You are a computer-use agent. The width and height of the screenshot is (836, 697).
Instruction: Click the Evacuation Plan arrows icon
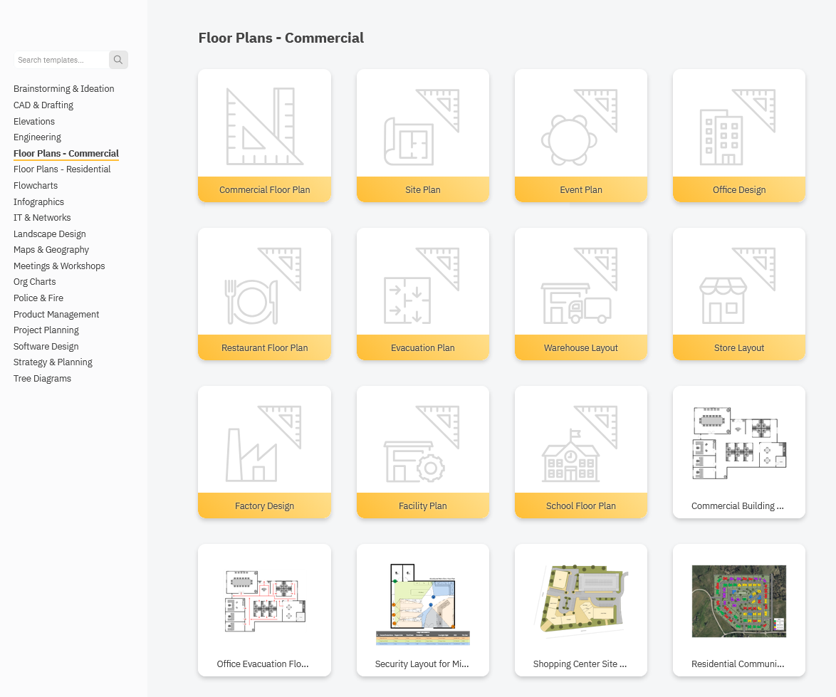click(407, 300)
